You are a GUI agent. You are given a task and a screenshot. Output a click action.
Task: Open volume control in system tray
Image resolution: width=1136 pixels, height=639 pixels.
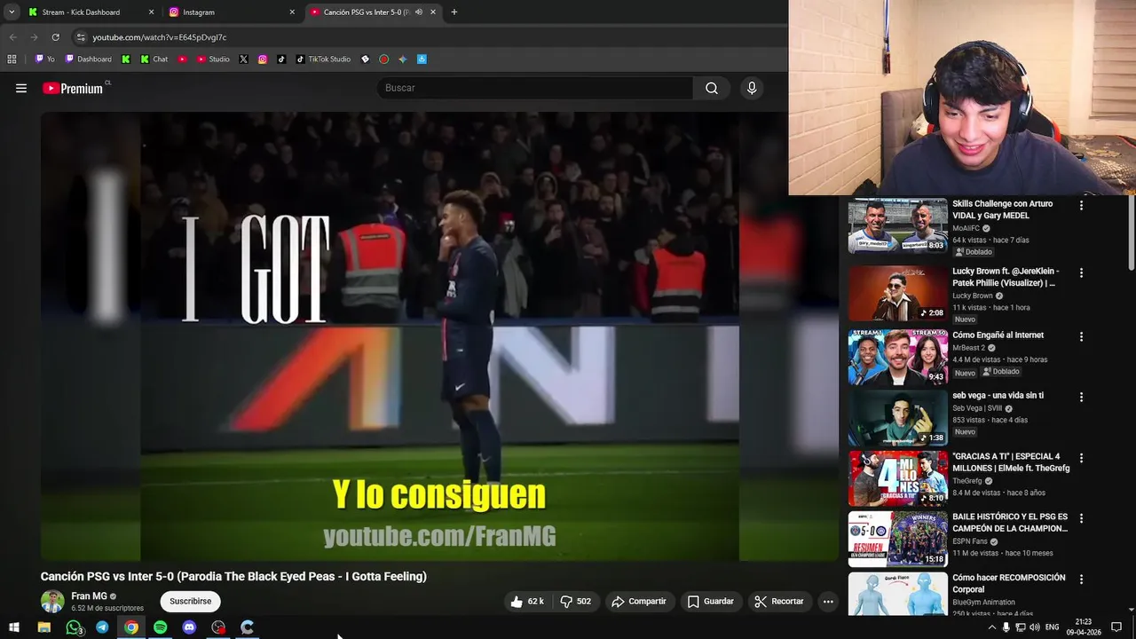click(x=1035, y=627)
